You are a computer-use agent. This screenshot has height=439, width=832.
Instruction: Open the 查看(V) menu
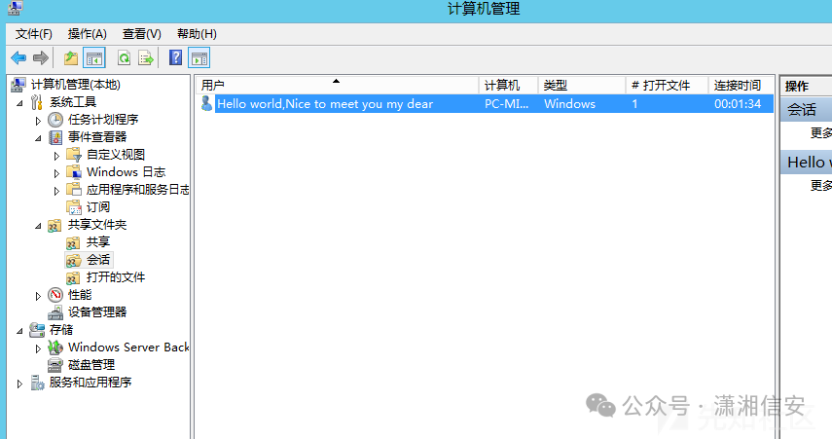tap(142, 34)
